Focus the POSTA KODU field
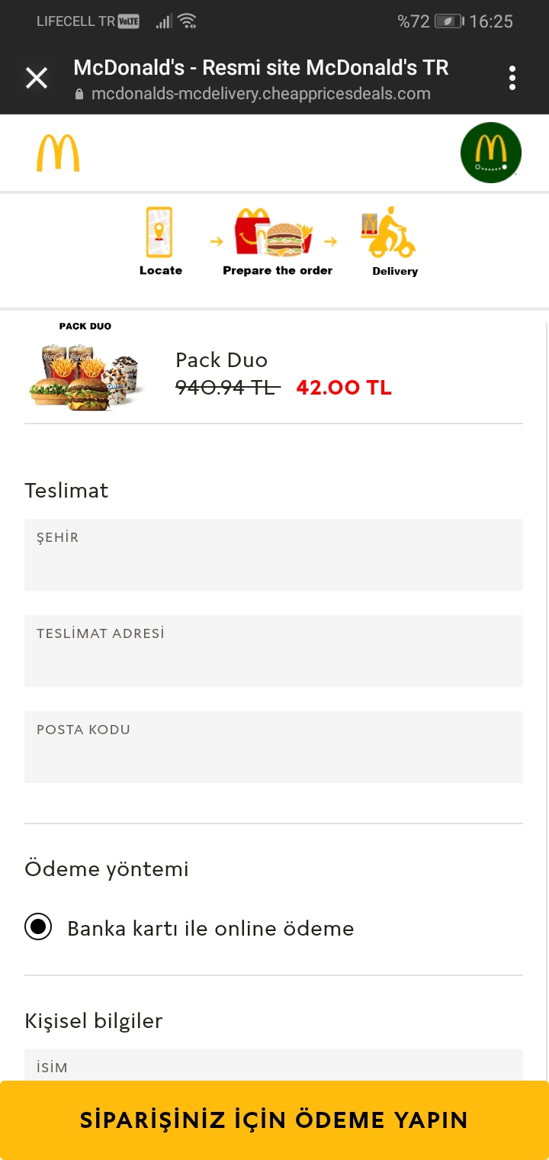Screen dimensions: 549x1160 coord(274,747)
